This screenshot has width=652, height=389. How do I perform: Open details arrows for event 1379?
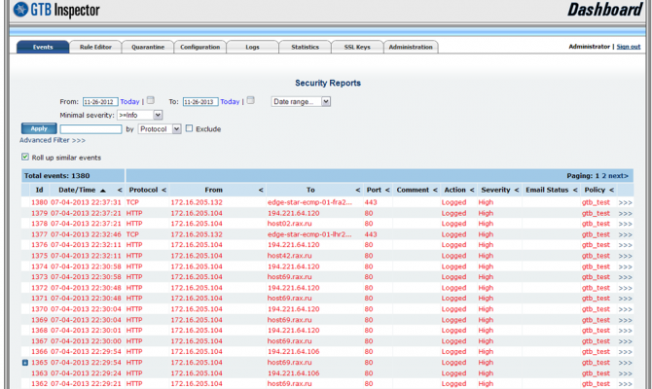tap(625, 214)
